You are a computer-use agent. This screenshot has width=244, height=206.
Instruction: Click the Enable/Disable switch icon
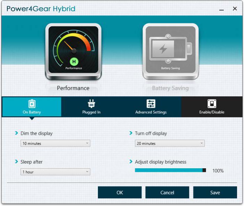[212, 104]
